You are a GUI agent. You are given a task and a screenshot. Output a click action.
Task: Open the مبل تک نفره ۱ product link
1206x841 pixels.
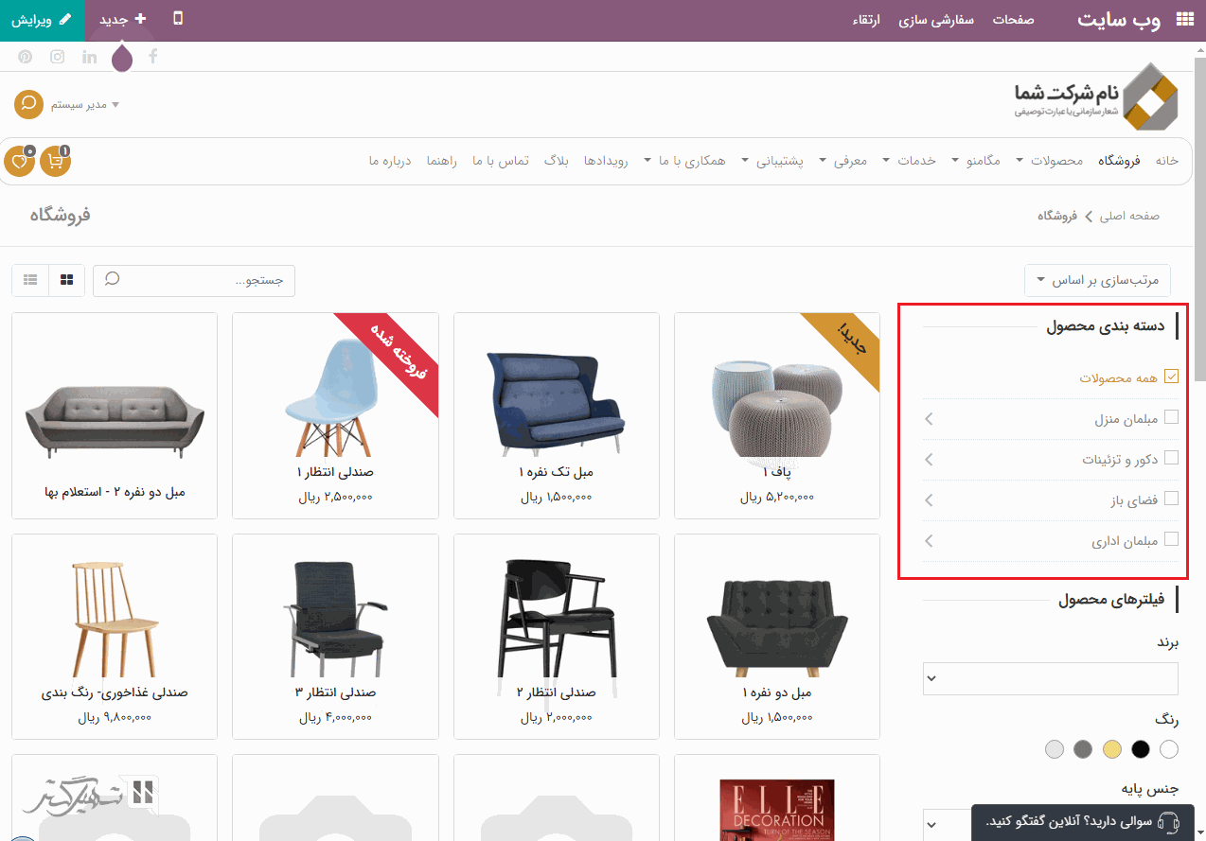(x=557, y=472)
